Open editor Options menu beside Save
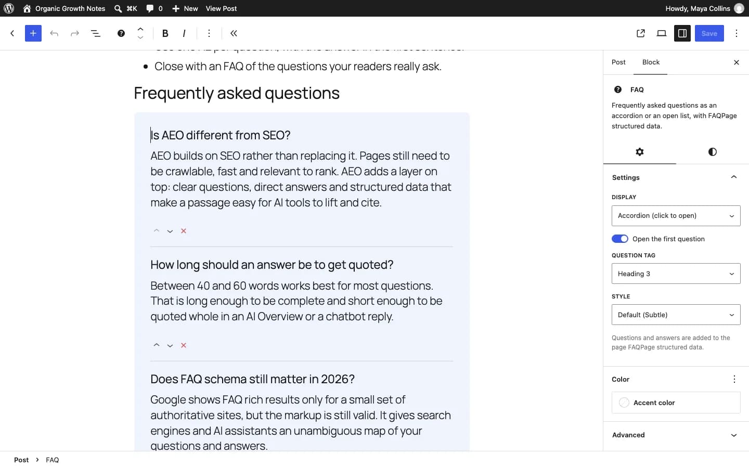 click(x=737, y=33)
